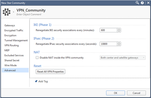Open help via the question mark icon

tap(142, 3)
